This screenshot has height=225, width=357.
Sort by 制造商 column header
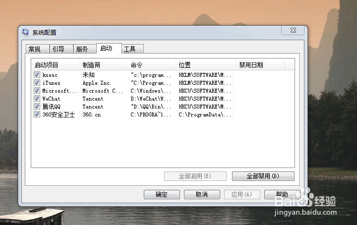click(x=104, y=65)
